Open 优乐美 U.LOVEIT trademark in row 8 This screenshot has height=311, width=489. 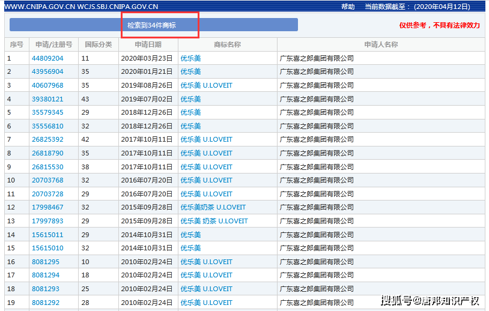pyautogui.click(x=206, y=153)
